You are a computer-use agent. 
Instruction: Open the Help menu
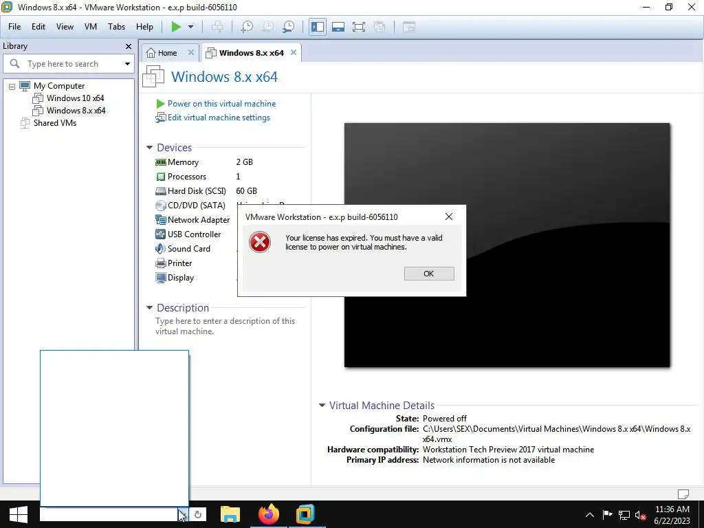[x=144, y=27]
